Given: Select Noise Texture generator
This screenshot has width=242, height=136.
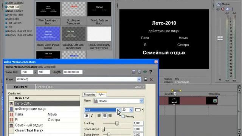Looking at the screenshot, I should coord(15,11).
